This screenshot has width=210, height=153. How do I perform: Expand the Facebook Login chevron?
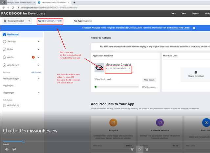(39, 79)
